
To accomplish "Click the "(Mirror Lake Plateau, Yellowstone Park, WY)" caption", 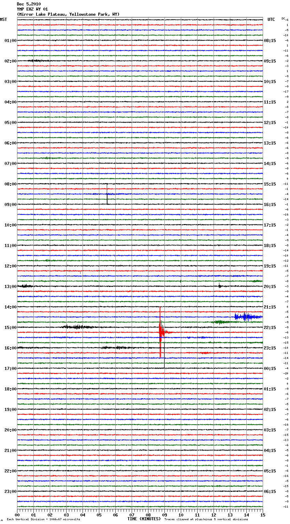I will click(x=68, y=14).
